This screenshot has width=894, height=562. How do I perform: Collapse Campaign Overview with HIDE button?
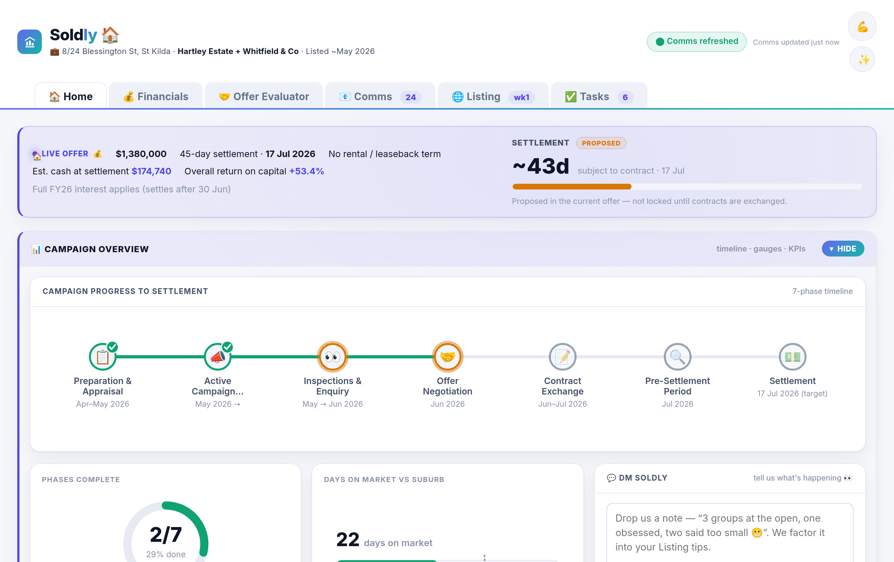(843, 249)
